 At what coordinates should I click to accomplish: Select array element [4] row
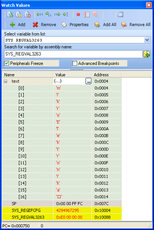point(62,115)
